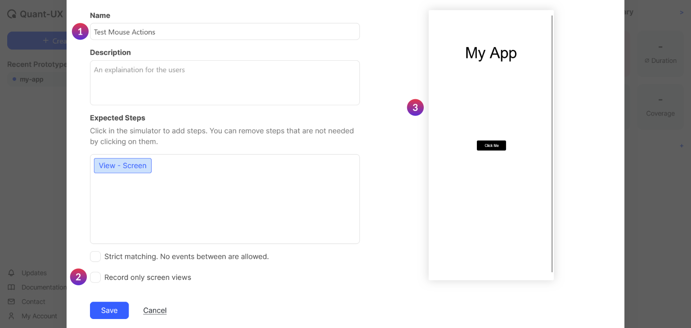
Task: Click the Name input field
Action: coord(224,31)
